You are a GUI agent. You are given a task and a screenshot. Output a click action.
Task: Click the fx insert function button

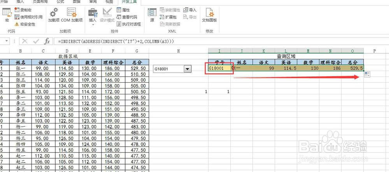coord(47,41)
